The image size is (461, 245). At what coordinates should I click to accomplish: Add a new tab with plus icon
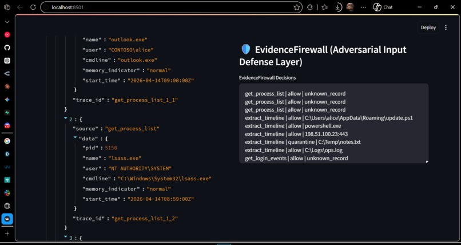7,234
